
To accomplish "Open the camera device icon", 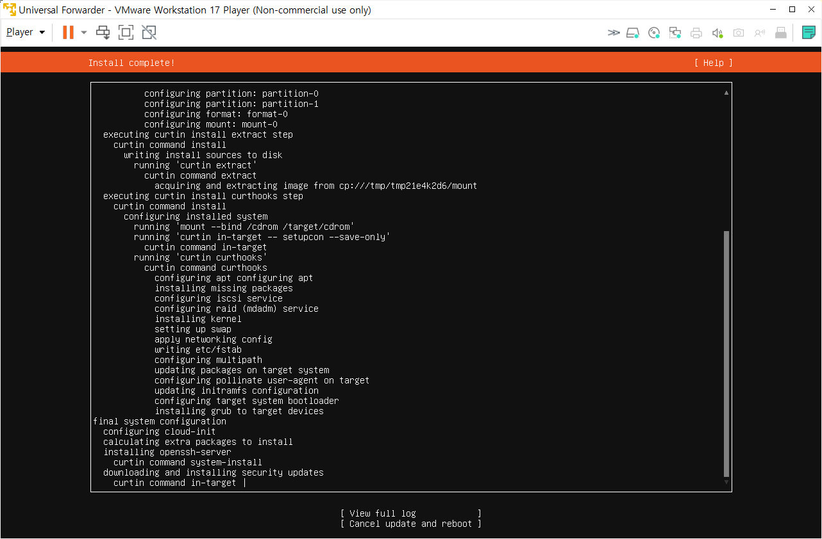I will [739, 33].
